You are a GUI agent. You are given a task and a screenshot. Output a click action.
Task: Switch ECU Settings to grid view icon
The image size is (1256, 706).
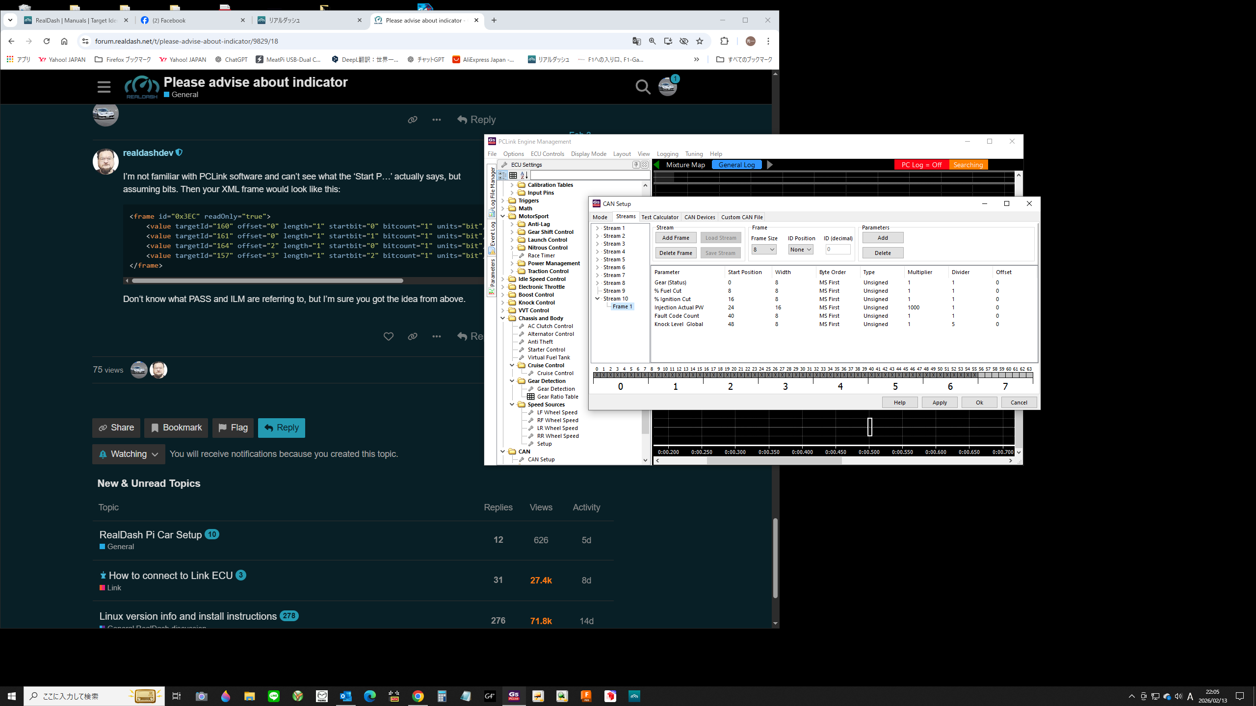point(513,175)
